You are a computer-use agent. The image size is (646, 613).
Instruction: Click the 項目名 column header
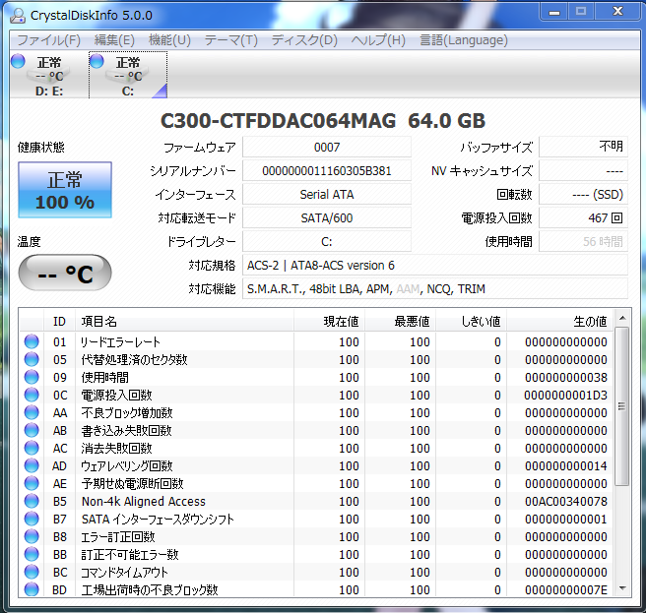[x=184, y=321]
